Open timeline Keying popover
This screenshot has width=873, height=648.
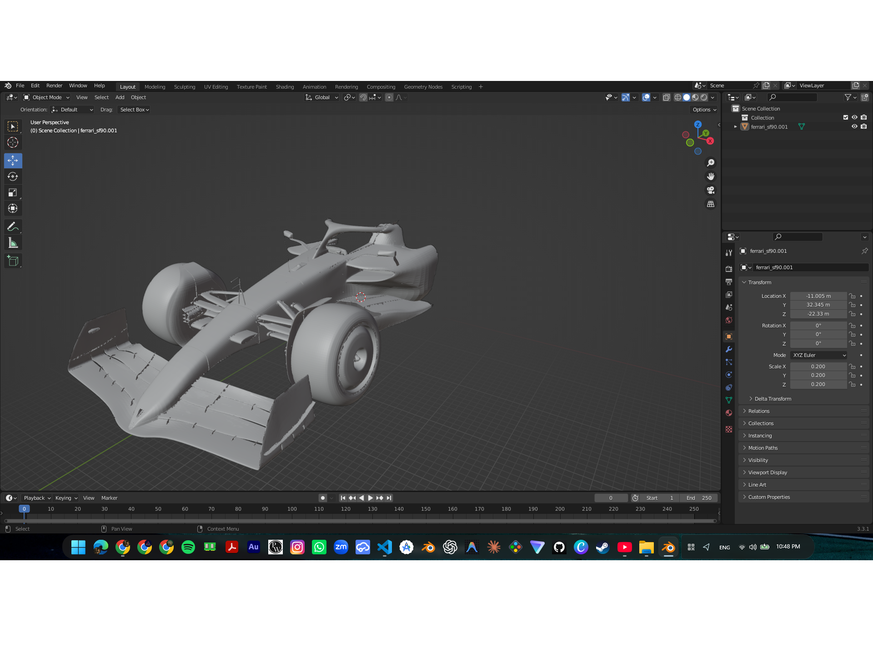pos(66,498)
